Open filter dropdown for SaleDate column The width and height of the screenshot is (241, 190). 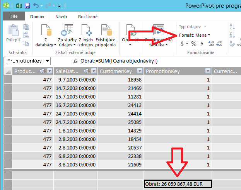[94, 71]
